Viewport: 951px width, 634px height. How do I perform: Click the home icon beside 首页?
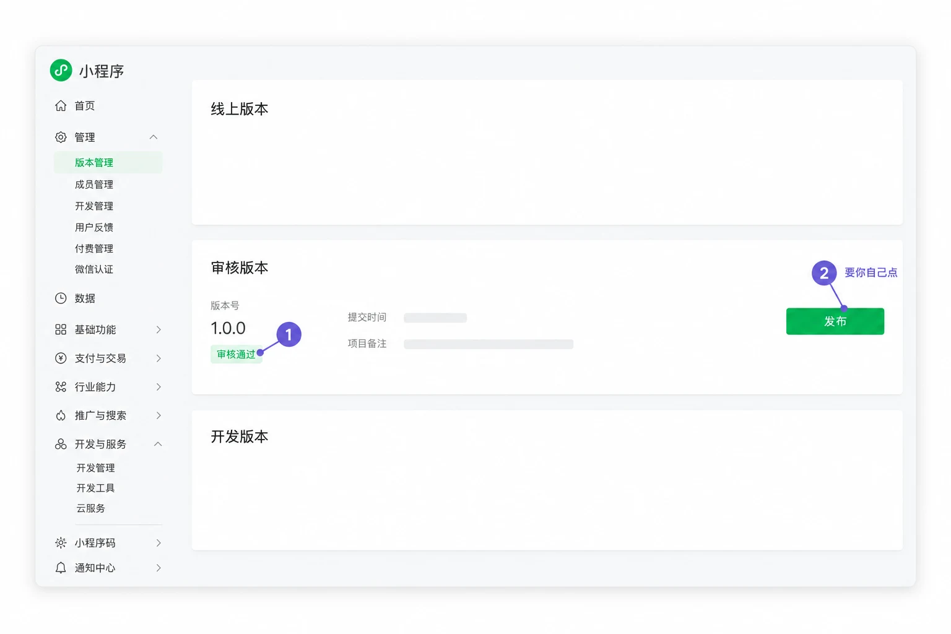click(x=61, y=106)
